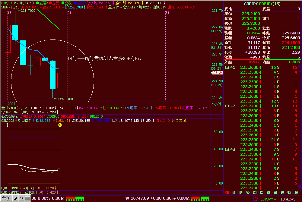Viewport: 302px width, 202px height.
Task: Toggle the punctuation mode icon in IME bar
Action: [21, 198]
